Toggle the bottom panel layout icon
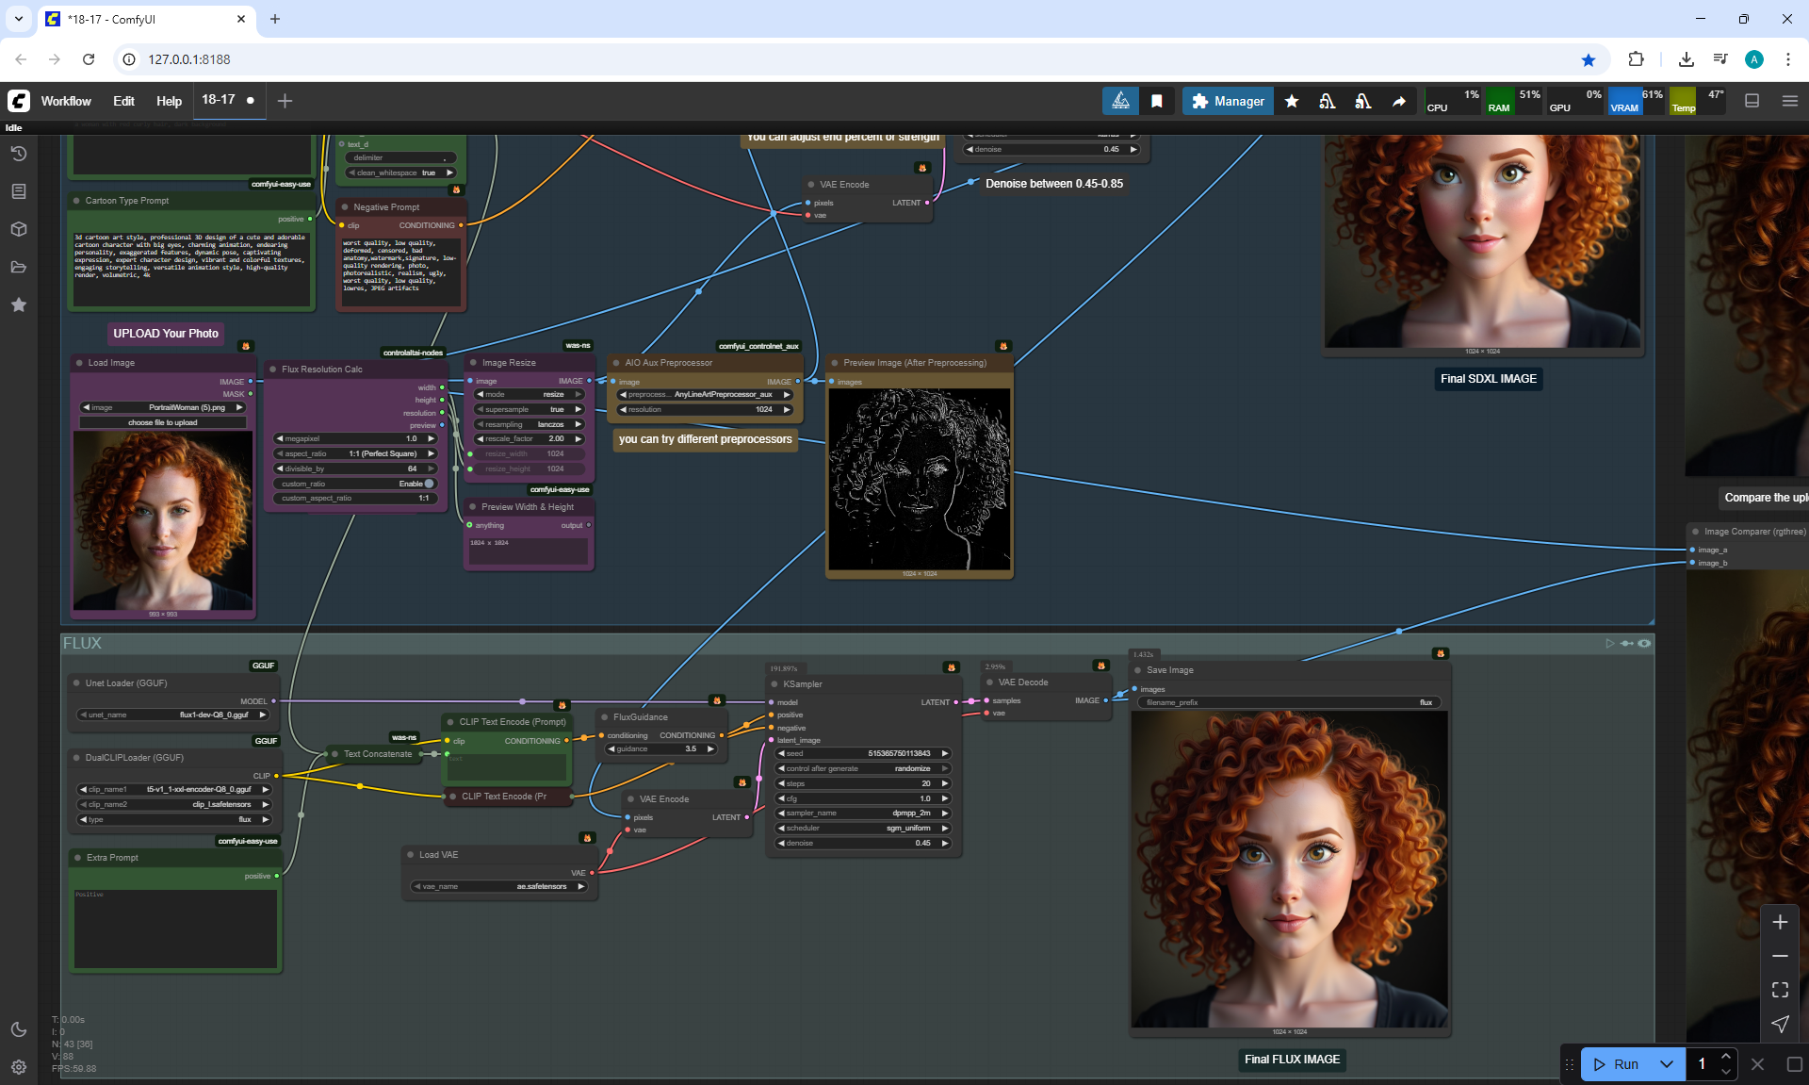This screenshot has width=1809, height=1085. coord(1752,101)
